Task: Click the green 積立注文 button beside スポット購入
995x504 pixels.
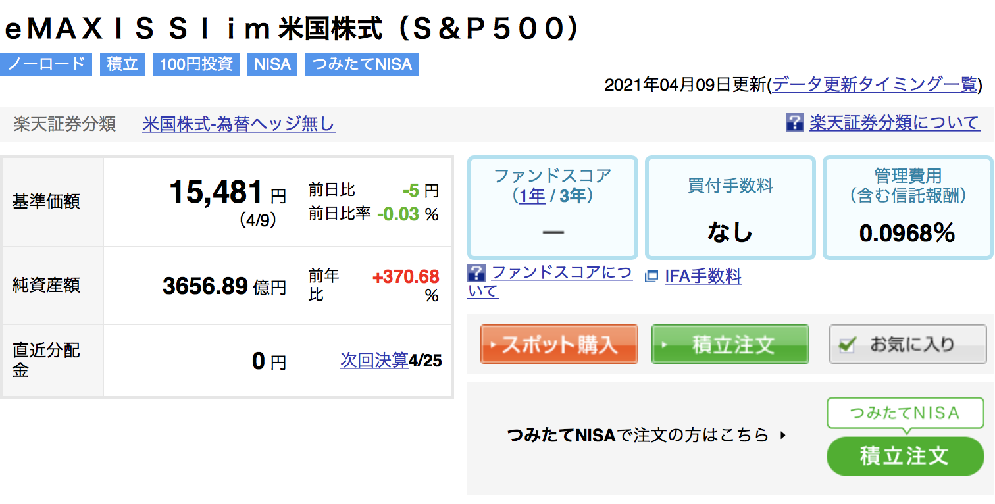Action: coord(730,344)
